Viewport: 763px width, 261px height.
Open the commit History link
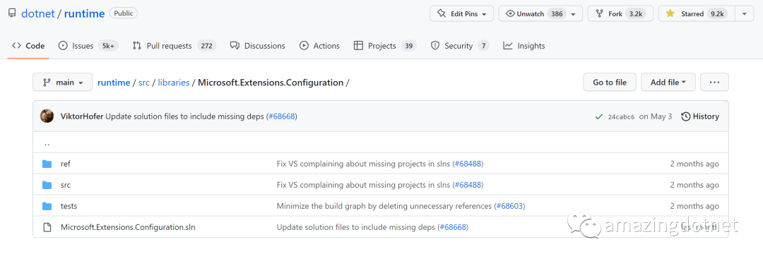point(699,116)
